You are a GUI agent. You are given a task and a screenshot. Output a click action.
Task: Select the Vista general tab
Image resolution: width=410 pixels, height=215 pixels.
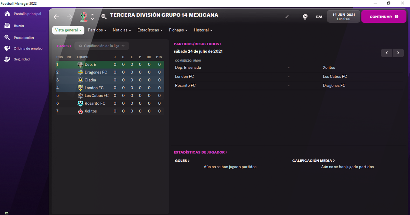point(68,30)
